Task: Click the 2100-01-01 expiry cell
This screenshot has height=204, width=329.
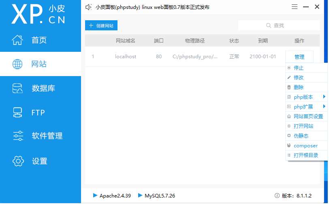Action: click(x=263, y=56)
